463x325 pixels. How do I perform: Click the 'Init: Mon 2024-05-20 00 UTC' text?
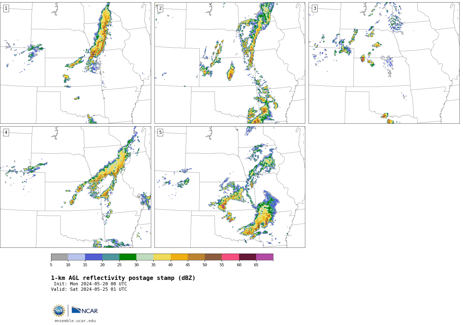click(90, 284)
